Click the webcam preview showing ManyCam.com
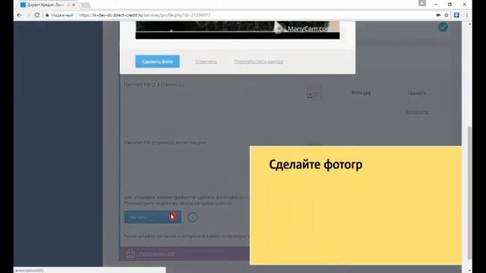 coord(238,30)
